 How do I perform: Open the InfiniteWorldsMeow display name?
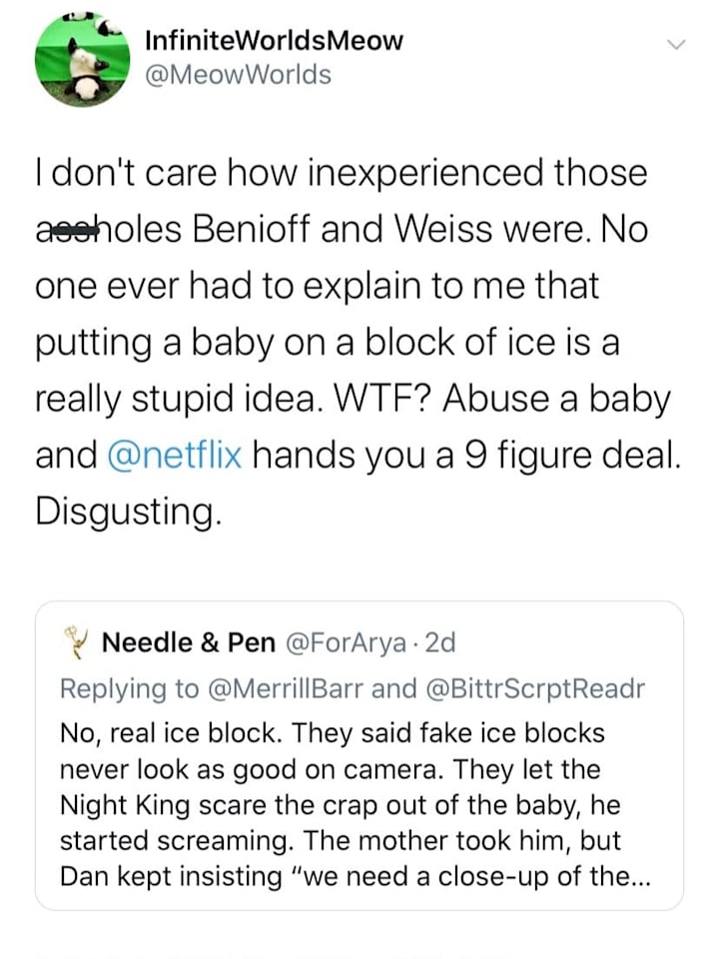274,41
